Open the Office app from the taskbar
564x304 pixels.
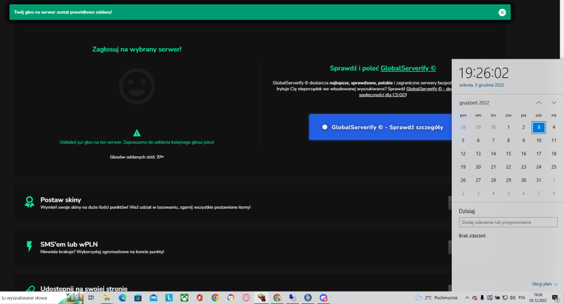tap(200, 298)
